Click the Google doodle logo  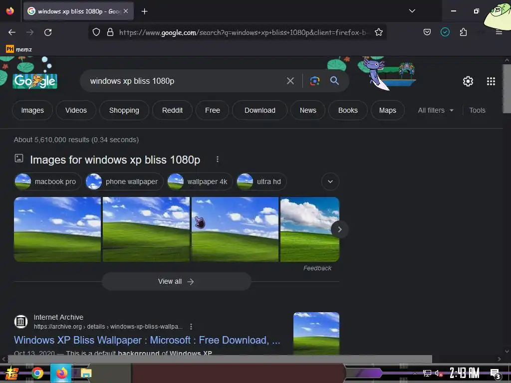point(35,81)
